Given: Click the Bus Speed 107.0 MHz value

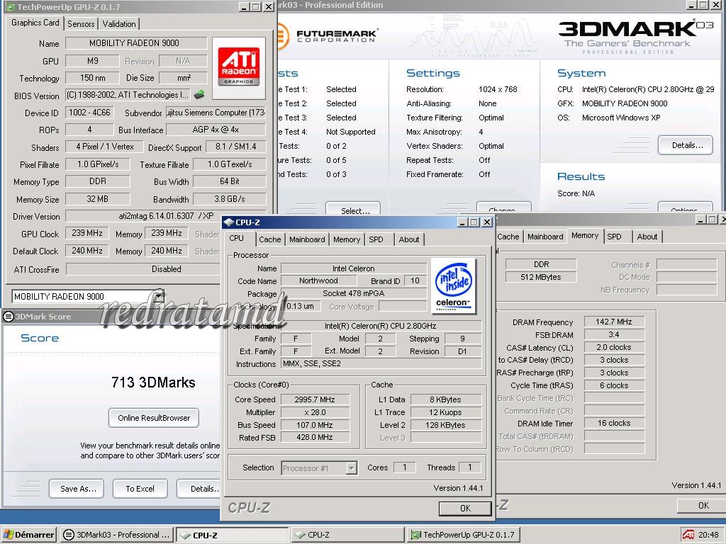Looking at the screenshot, I should pos(315,425).
